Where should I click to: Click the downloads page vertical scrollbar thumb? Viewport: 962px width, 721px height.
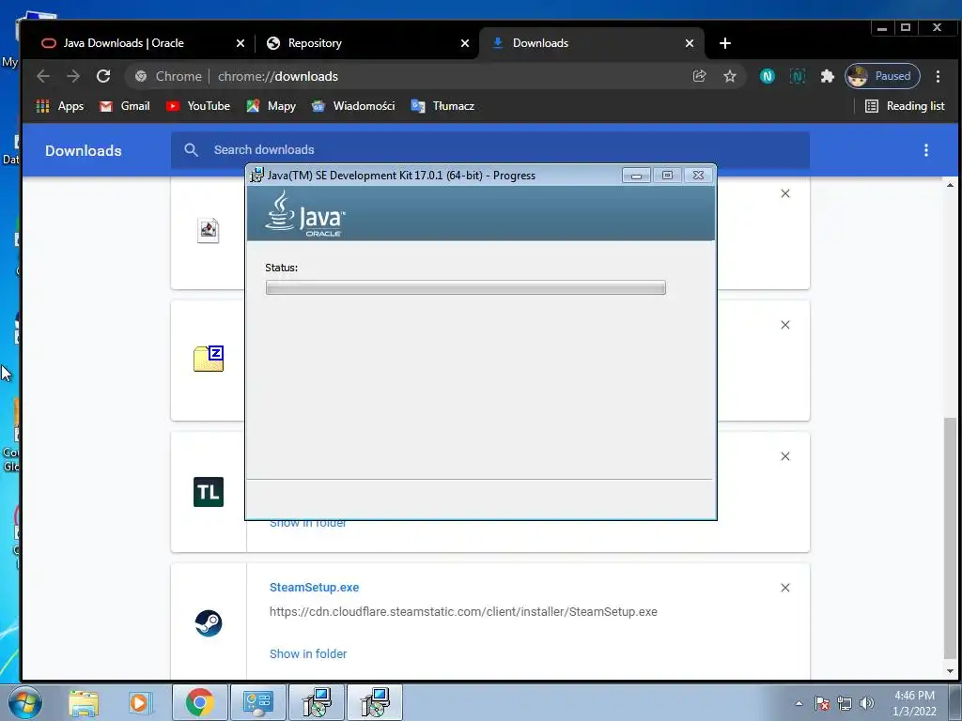(951, 538)
